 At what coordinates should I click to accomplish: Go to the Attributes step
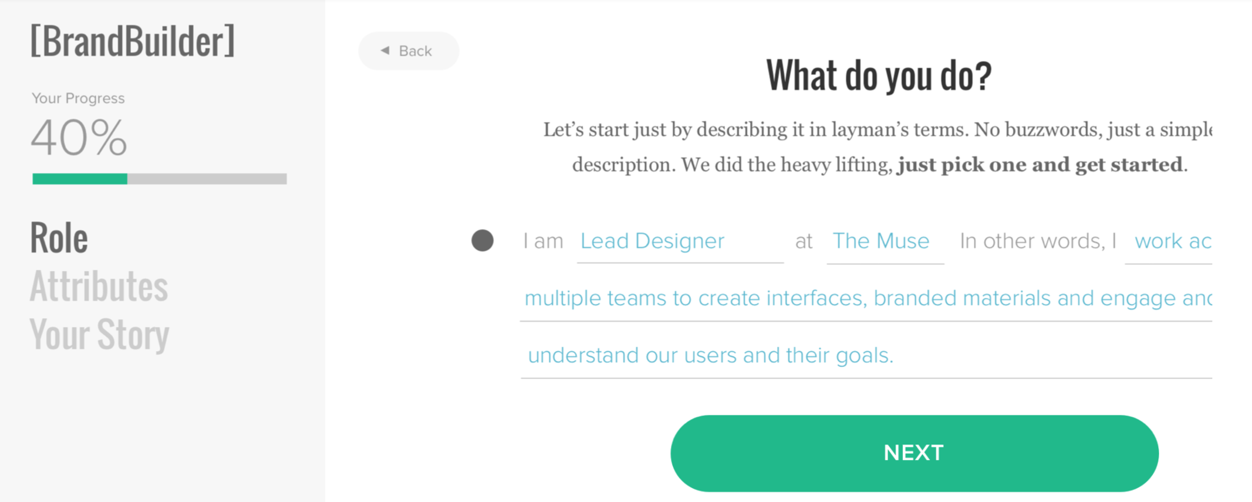99,287
